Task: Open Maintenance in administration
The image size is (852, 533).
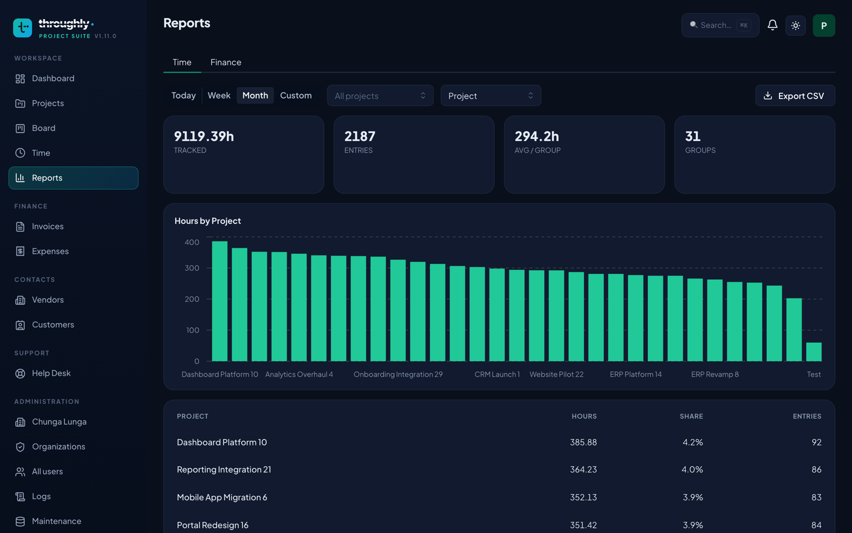Action: click(x=73, y=521)
